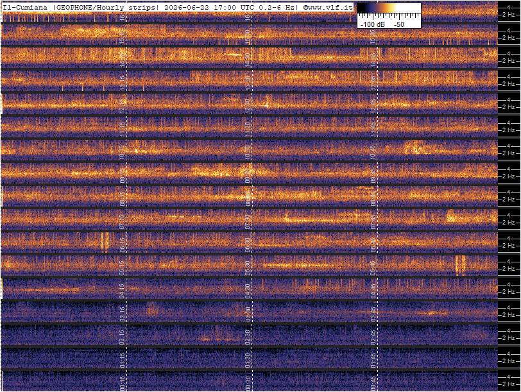The height and width of the screenshot is (392, 521).
Task: Click the 09:45 time marker
Action: [373, 175]
